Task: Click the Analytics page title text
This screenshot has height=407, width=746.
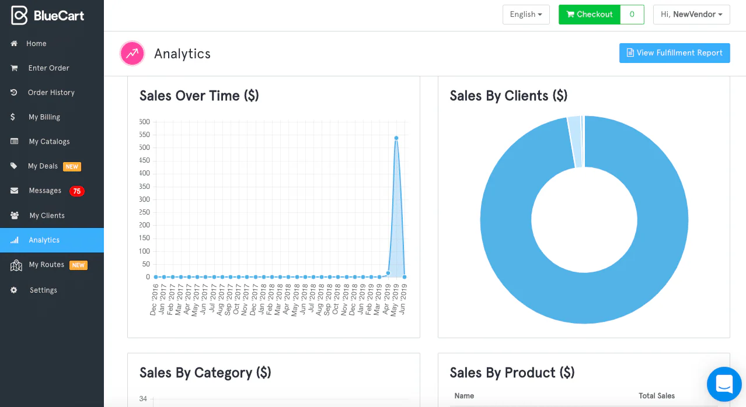Action: click(182, 54)
